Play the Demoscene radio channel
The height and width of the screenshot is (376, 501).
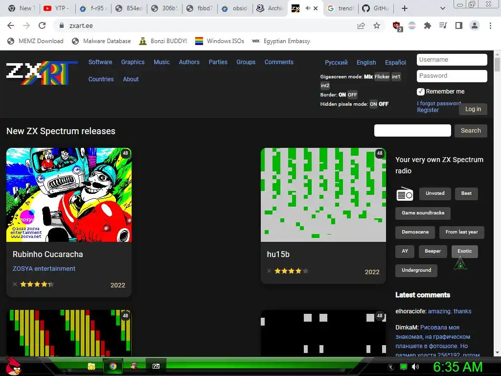click(x=415, y=233)
